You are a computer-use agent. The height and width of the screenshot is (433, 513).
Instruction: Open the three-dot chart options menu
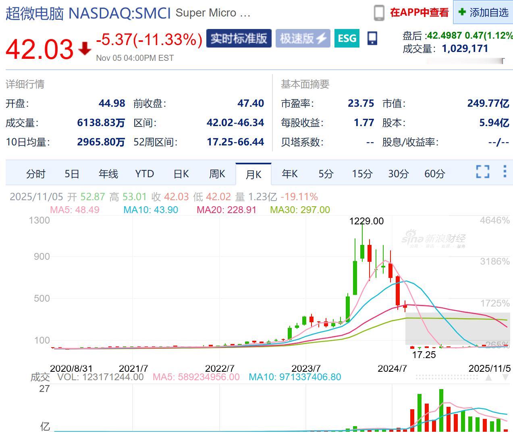tap(505, 172)
